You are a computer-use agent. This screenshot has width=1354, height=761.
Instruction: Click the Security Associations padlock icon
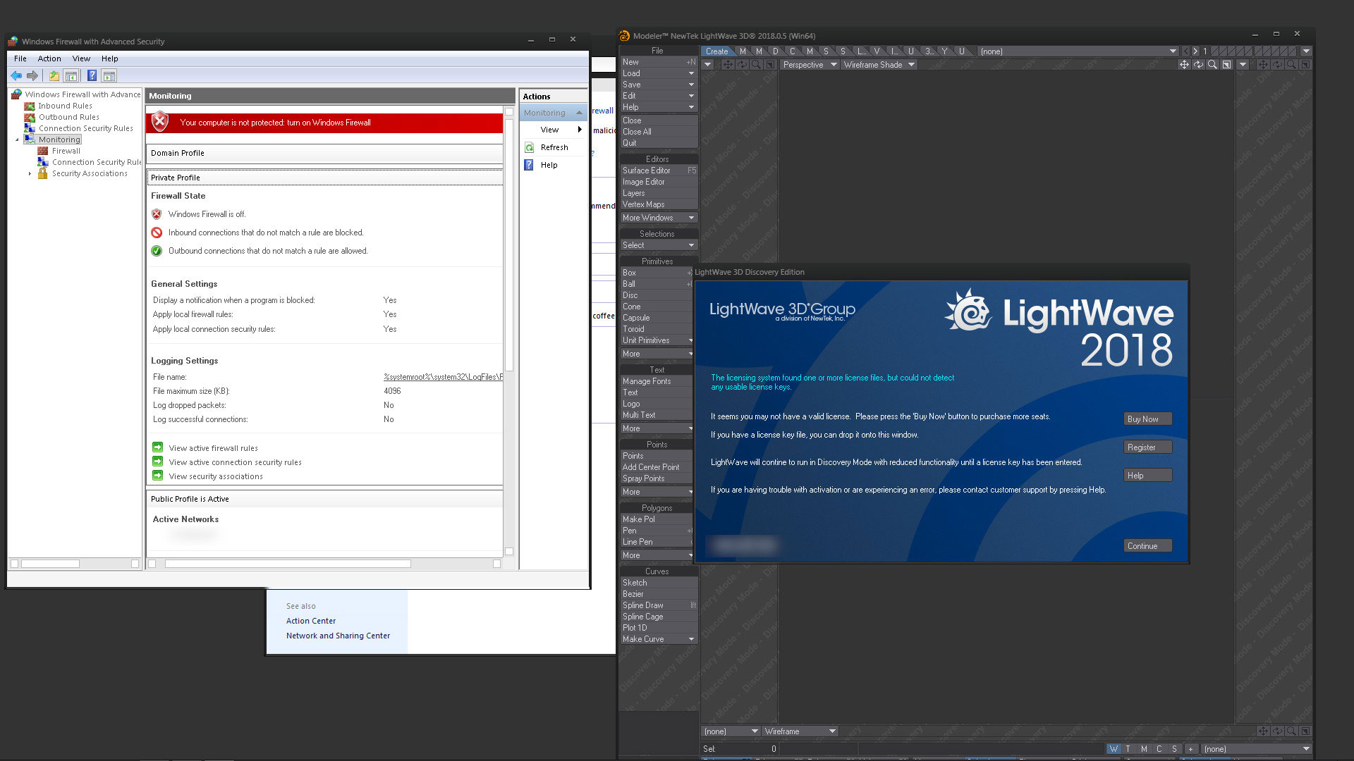(x=43, y=173)
